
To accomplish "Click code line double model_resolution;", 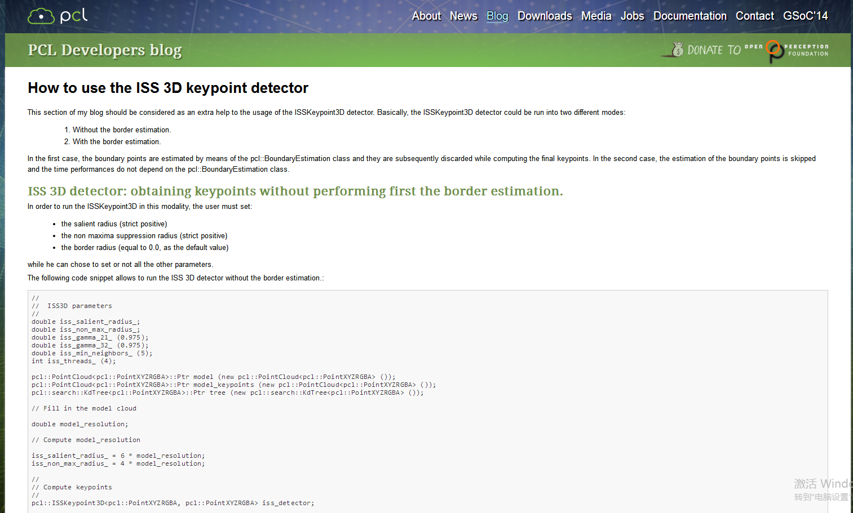I will click(x=80, y=425).
